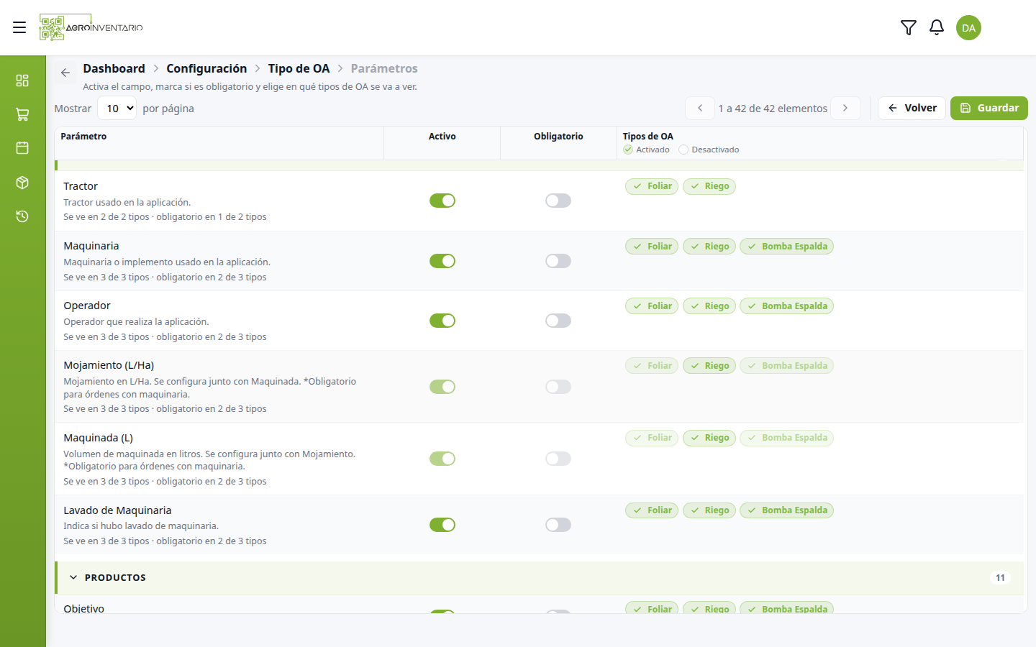Go to Configuración breadcrumb

tap(206, 68)
